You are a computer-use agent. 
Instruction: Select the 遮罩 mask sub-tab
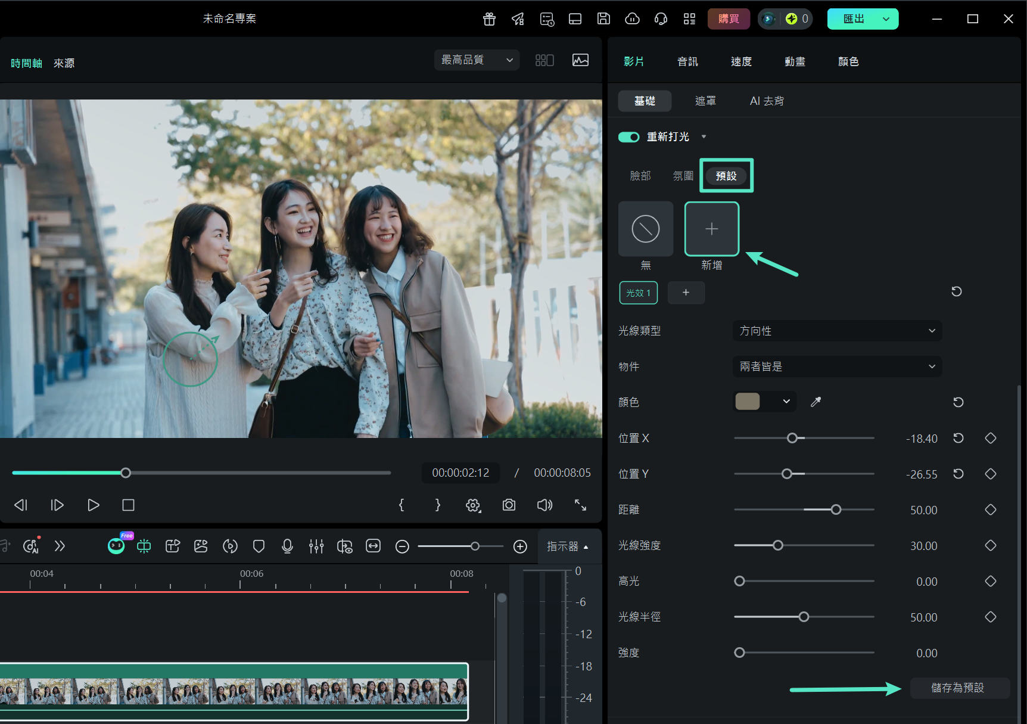pos(705,101)
